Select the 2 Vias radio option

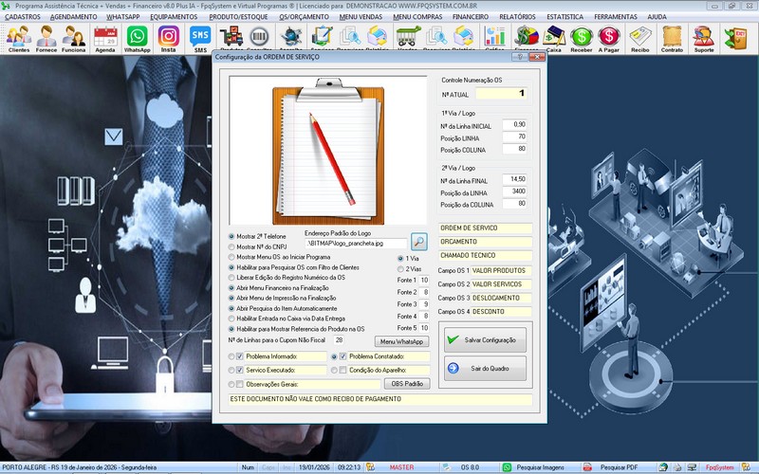coord(400,269)
